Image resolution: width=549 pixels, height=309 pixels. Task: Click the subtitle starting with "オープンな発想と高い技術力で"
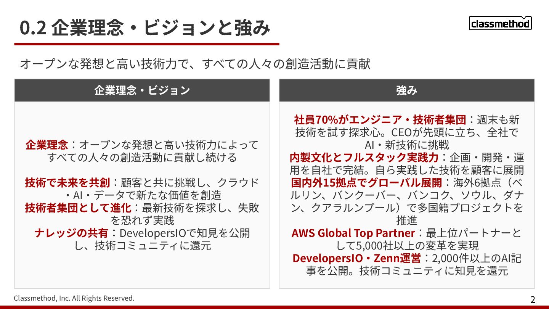[195, 64]
